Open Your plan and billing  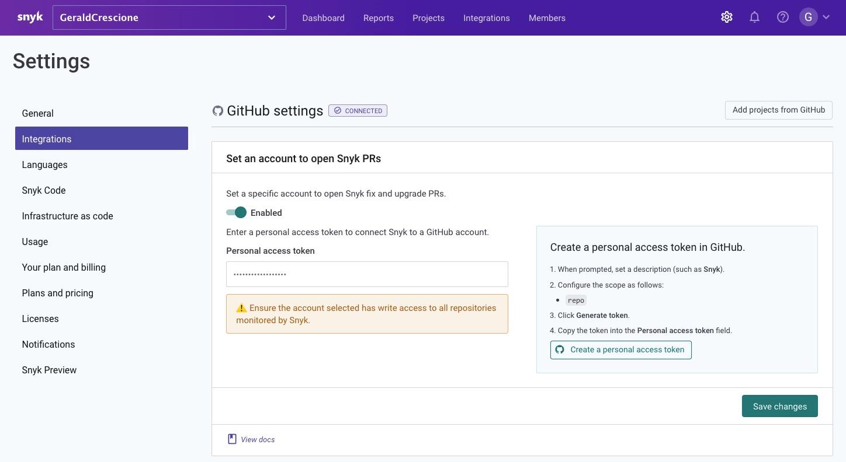102,267
